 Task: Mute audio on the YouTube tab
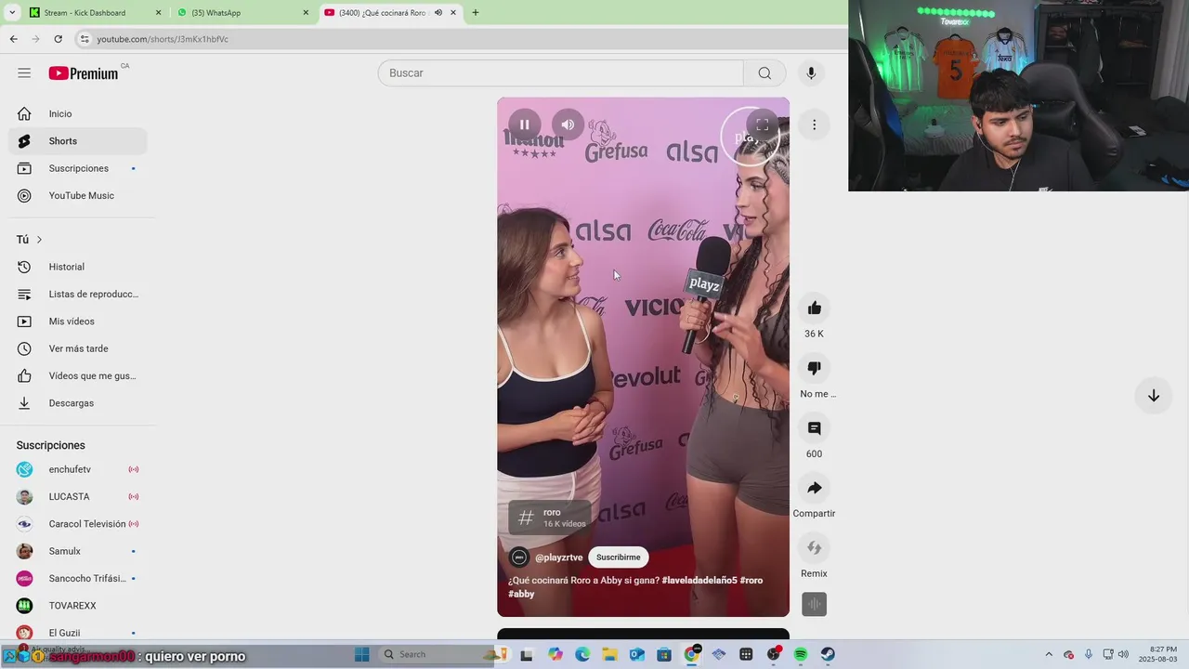438,13
